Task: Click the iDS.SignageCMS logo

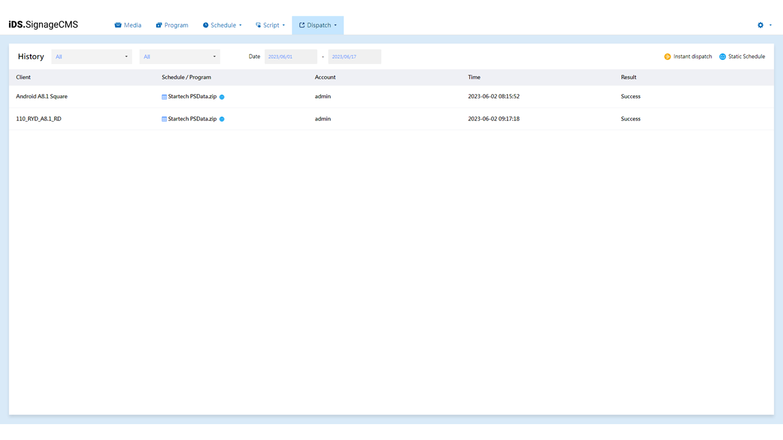Action: (x=43, y=25)
